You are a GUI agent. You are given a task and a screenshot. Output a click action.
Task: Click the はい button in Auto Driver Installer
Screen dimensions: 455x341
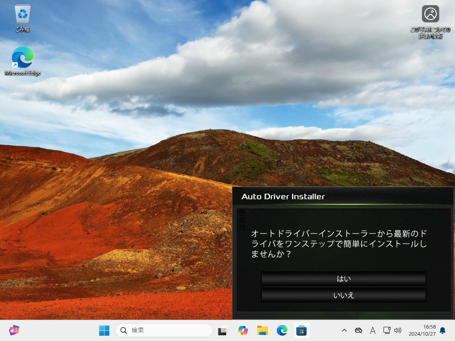point(343,279)
